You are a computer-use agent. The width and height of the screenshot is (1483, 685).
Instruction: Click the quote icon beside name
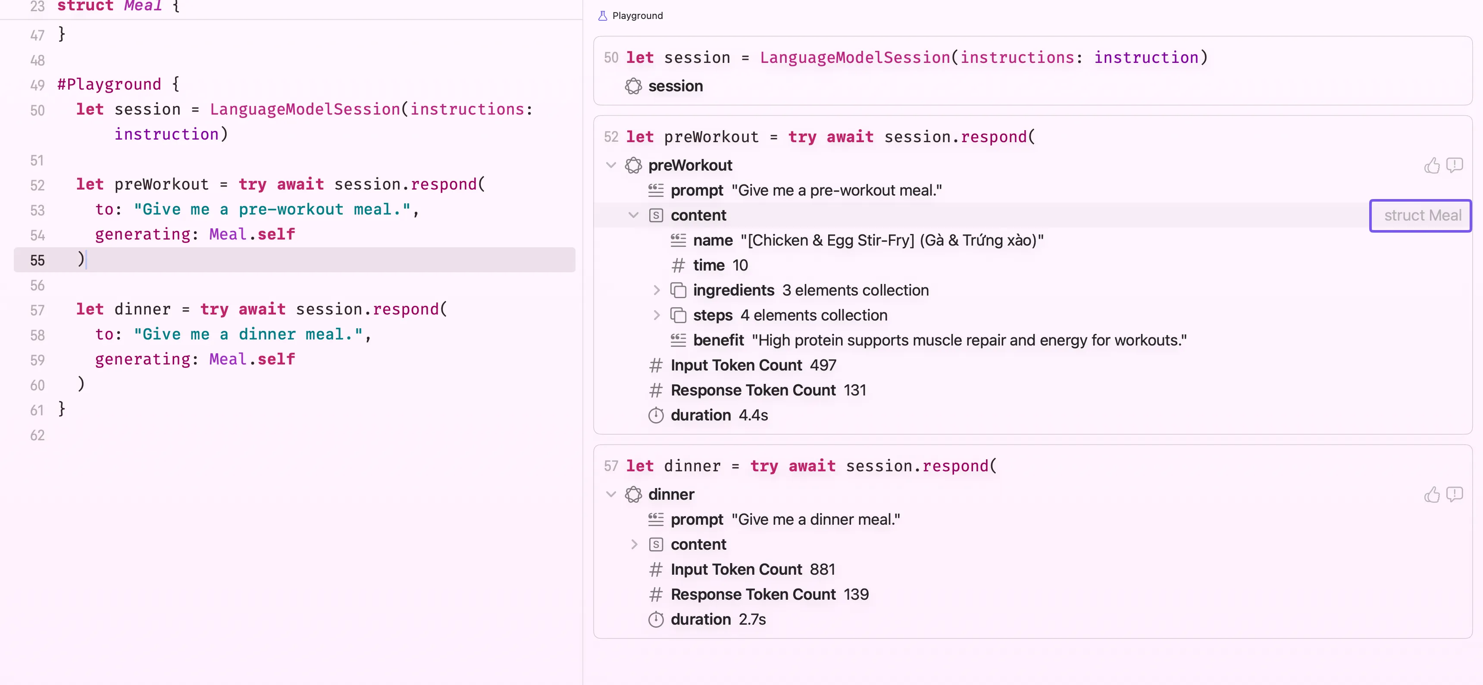(678, 240)
